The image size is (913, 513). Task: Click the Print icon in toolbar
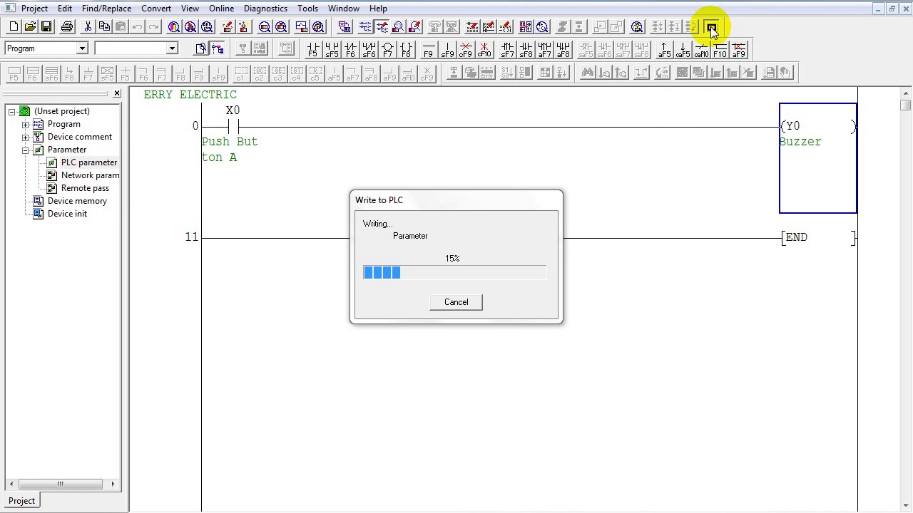point(67,27)
